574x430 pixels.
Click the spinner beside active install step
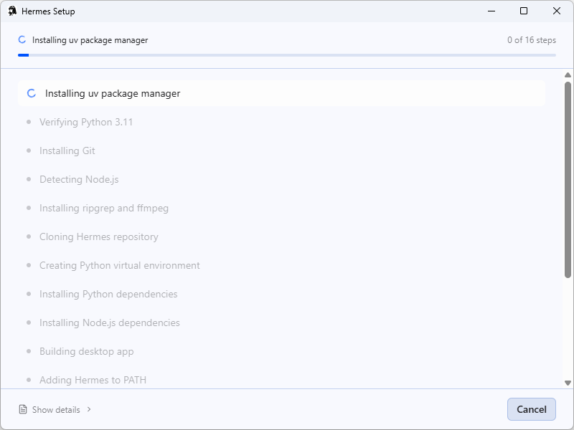click(32, 93)
